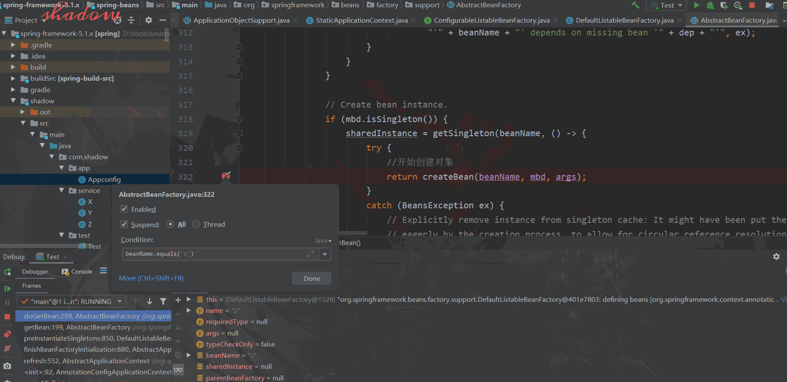Open Debug panel settings gear
The width and height of the screenshot is (787, 382).
tap(776, 257)
